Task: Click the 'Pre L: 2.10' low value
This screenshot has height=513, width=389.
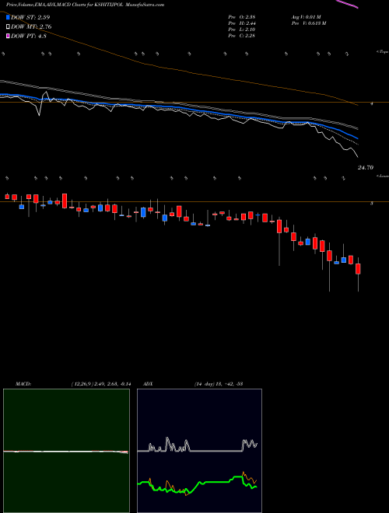Action: click(242, 30)
